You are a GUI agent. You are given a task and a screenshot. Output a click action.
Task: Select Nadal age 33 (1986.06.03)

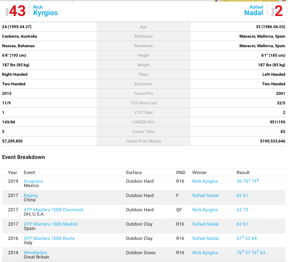click(270, 27)
